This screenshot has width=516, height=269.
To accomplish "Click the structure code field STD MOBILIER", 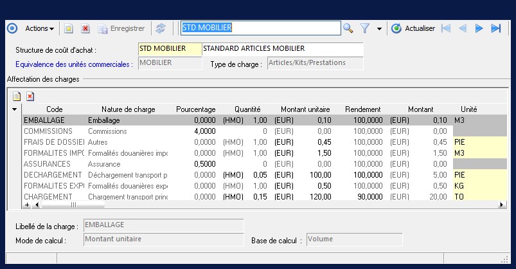I will tap(170, 49).
